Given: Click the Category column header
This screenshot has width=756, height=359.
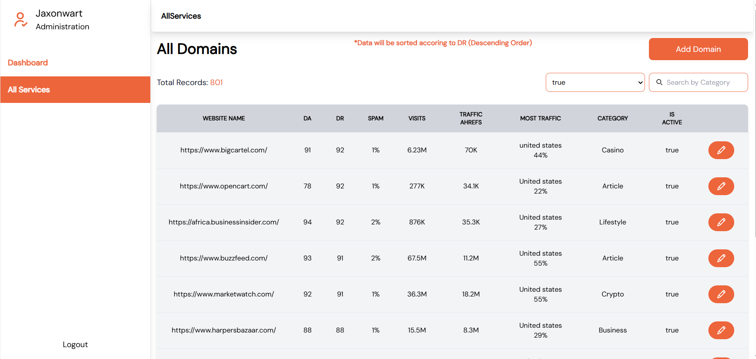Looking at the screenshot, I should click(x=612, y=118).
